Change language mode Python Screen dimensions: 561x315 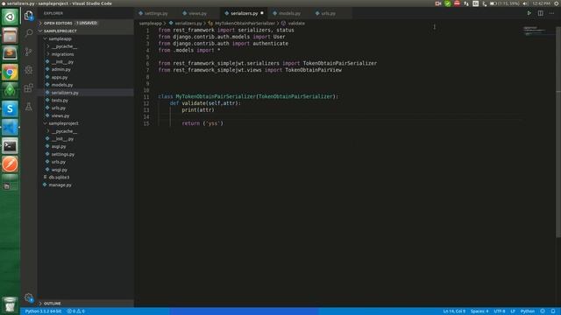[x=528, y=311]
